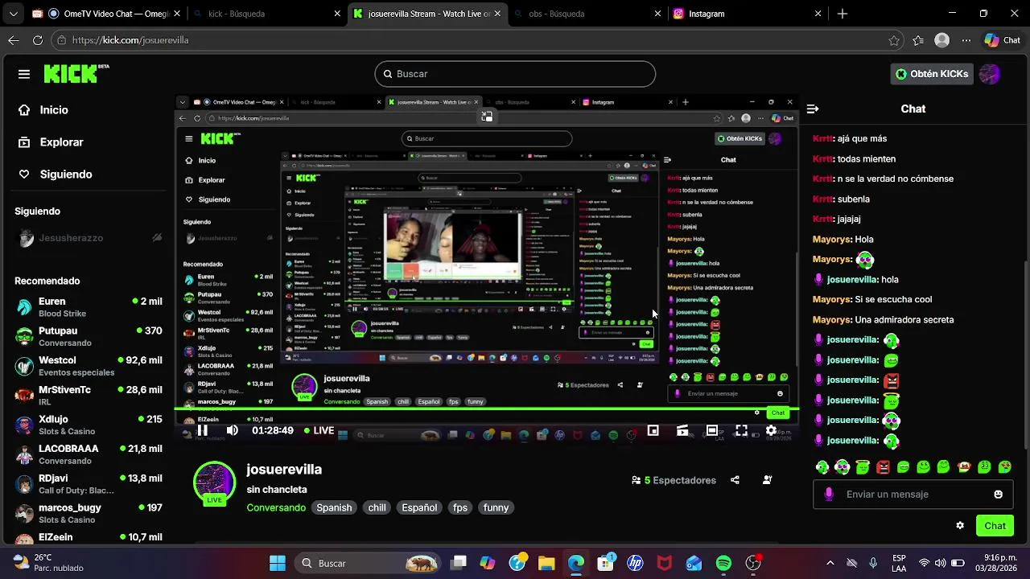Switch to OmeTV Video Chat tab
The width and height of the screenshot is (1030, 579).
107,14
